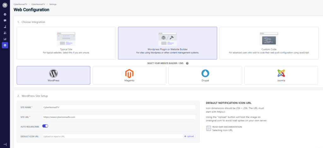Open the Selecting Icon URL documentation link
The height and width of the screenshot is (148, 323).
point(222,130)
